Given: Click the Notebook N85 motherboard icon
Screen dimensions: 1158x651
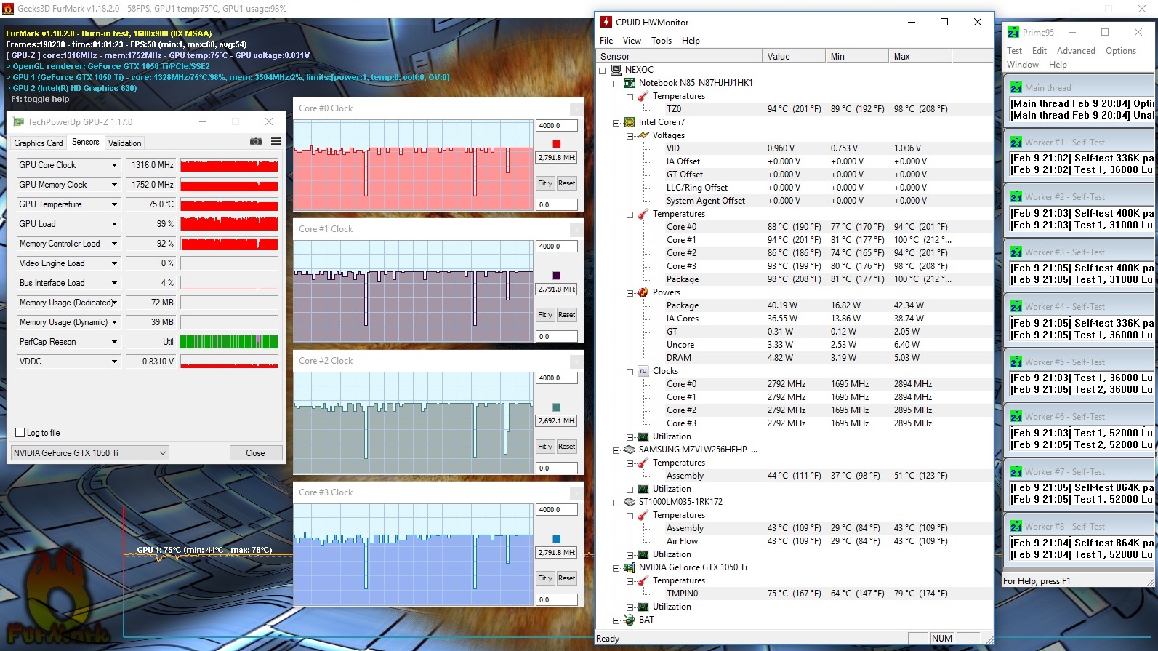Looking at the screenshot, I should pyautogui.click(x=630, y=83).
